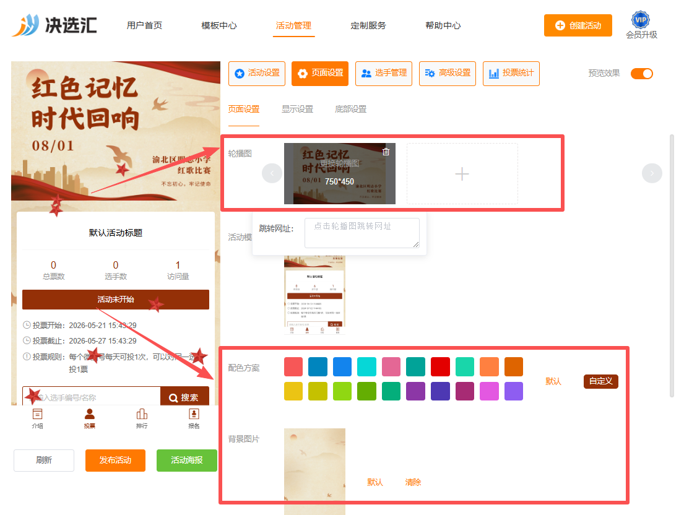This screenshot has height=515, width=684.
Task: Open 定制服务 in top navigation
Action: 368,25
